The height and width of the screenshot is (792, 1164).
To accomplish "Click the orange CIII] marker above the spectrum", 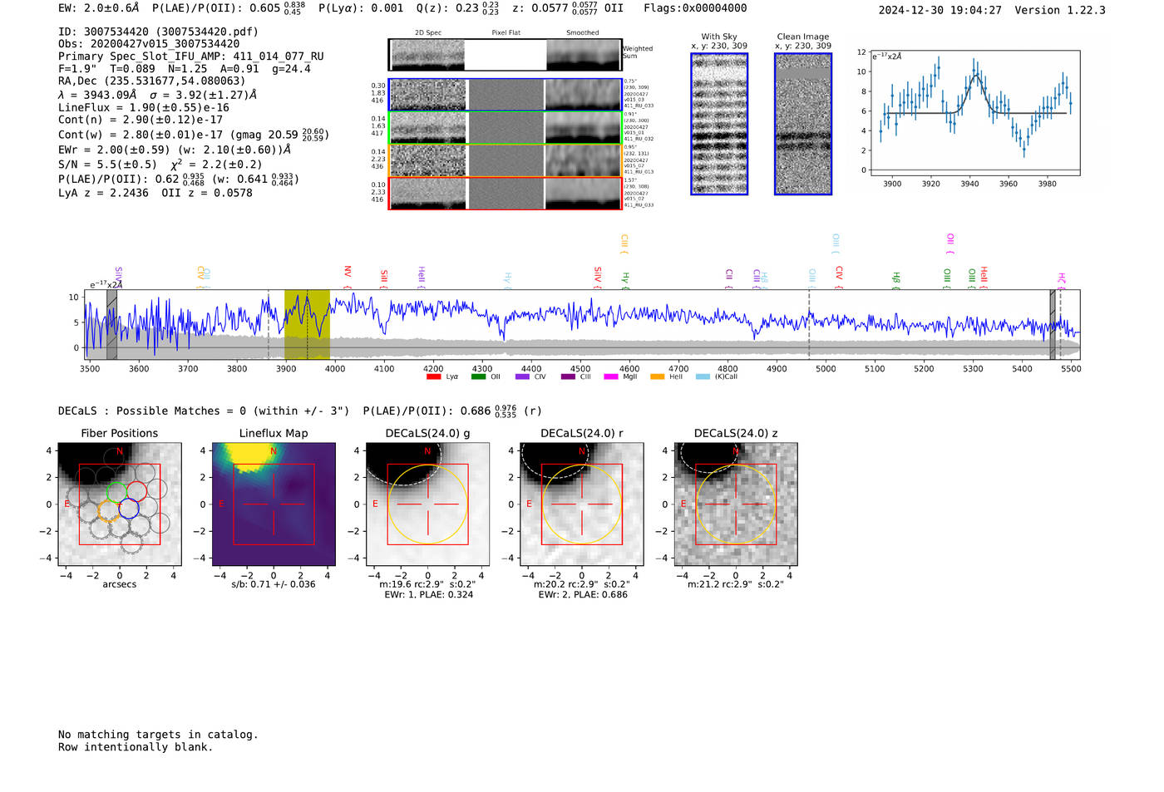I will [x=624, y=244].
